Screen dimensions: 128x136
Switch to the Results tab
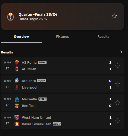[x=103, y=37]
